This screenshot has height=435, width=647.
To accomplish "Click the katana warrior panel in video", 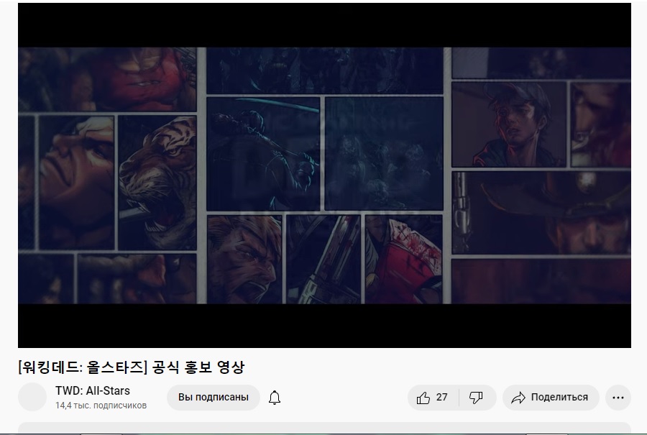I will click(262, 152).
